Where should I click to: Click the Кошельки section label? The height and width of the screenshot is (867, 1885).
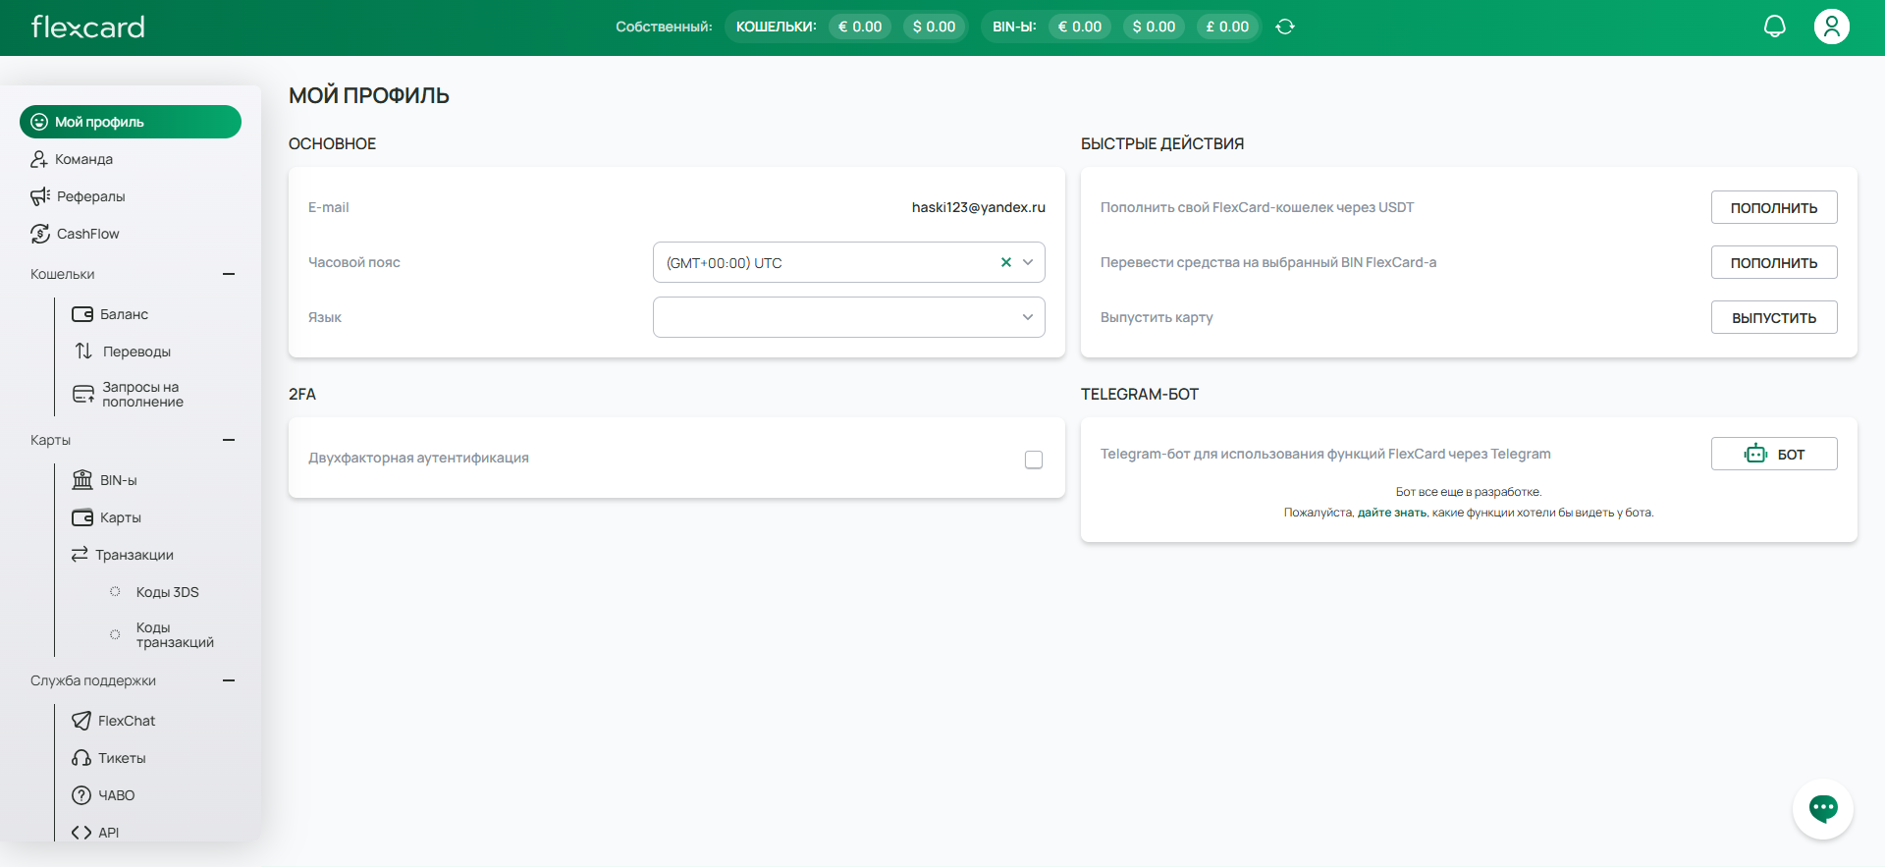pos(63,274)
